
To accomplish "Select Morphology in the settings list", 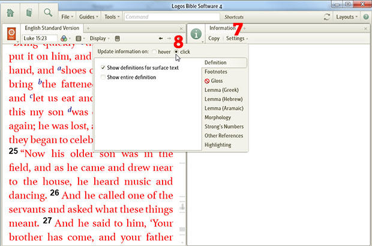I will [x=218, y=117].
